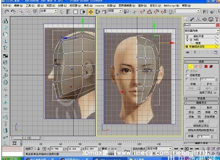220x160 pixels.
Task: Select the Select and Link tool
Action: click(x=22, y=12)
